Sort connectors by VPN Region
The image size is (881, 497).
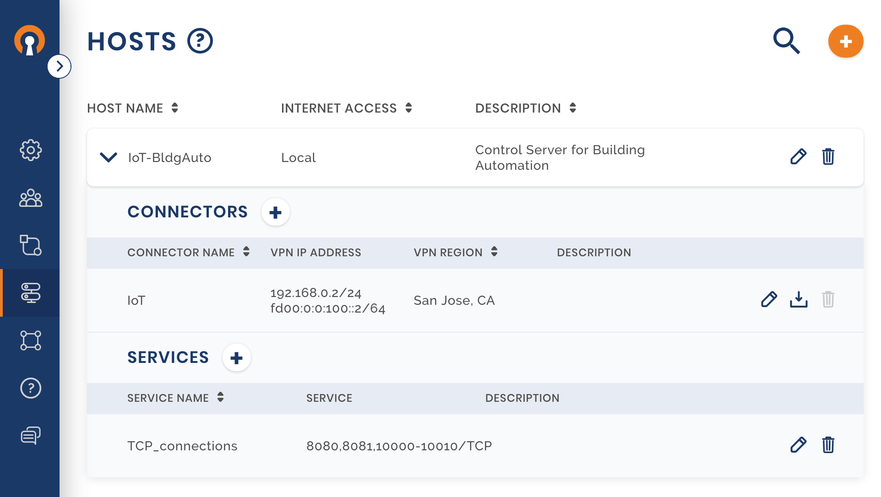coord(494,252)
